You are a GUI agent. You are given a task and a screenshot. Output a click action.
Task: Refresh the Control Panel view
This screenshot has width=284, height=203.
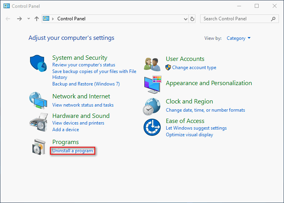click(x=192, y=19)
